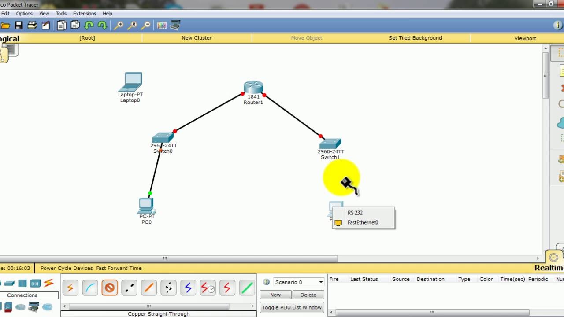
Task: Click the Laptop0 device on canvas
Action: [131, 82]
